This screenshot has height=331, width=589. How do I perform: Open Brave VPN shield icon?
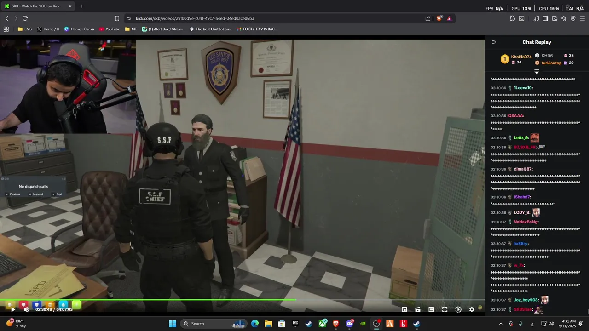pos(573,18)
